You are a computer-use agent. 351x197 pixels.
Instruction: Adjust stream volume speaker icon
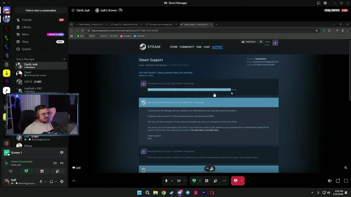coord(330,181)
